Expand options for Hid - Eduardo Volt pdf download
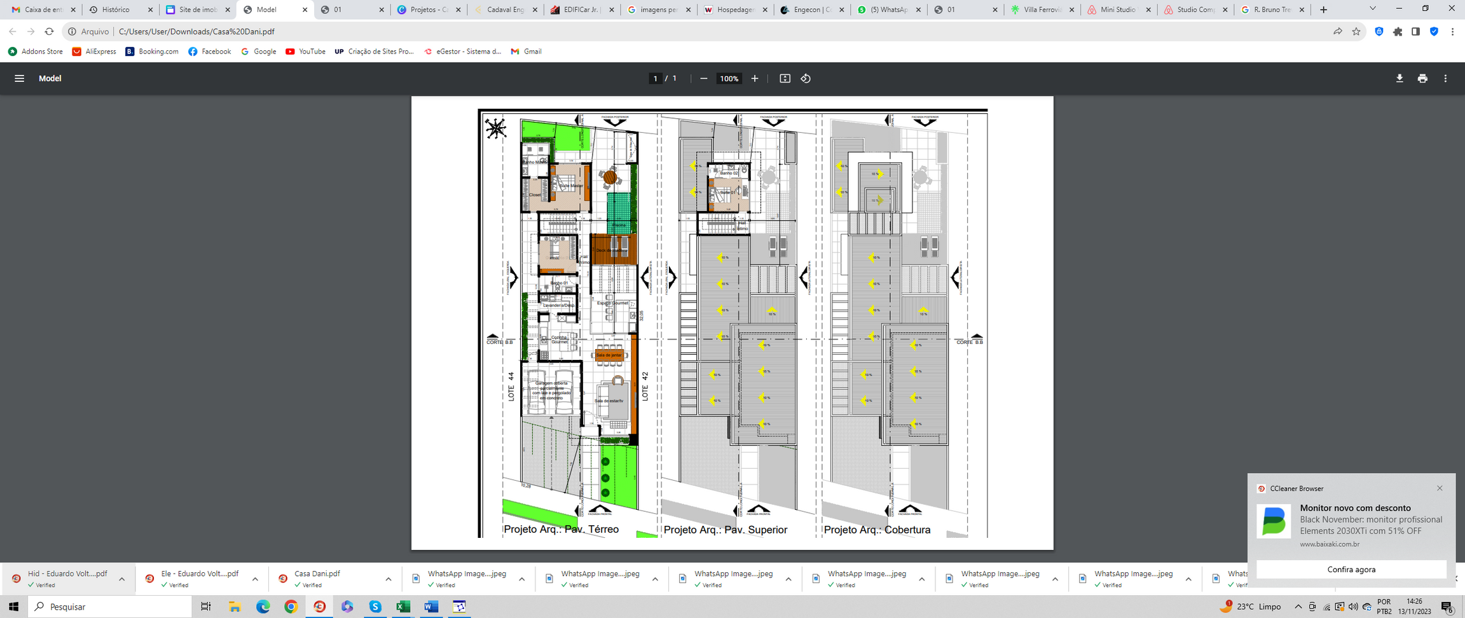This screenshot has height=618, width=1465. [121, 579]
